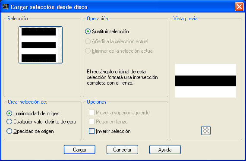Viewport: 246px width, 161px height.
Task: Toggle the transparency checkerboard preview icon
Action: (x=206, y=130)
